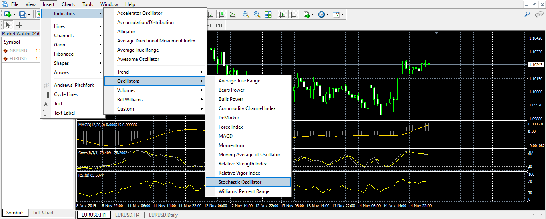Select the cursor arrow tool
Viewport: 546px width, 219px height.
(x=8, y=25)
